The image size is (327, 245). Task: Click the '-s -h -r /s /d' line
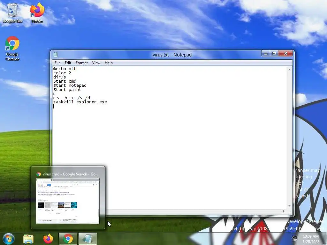point(72,98)
